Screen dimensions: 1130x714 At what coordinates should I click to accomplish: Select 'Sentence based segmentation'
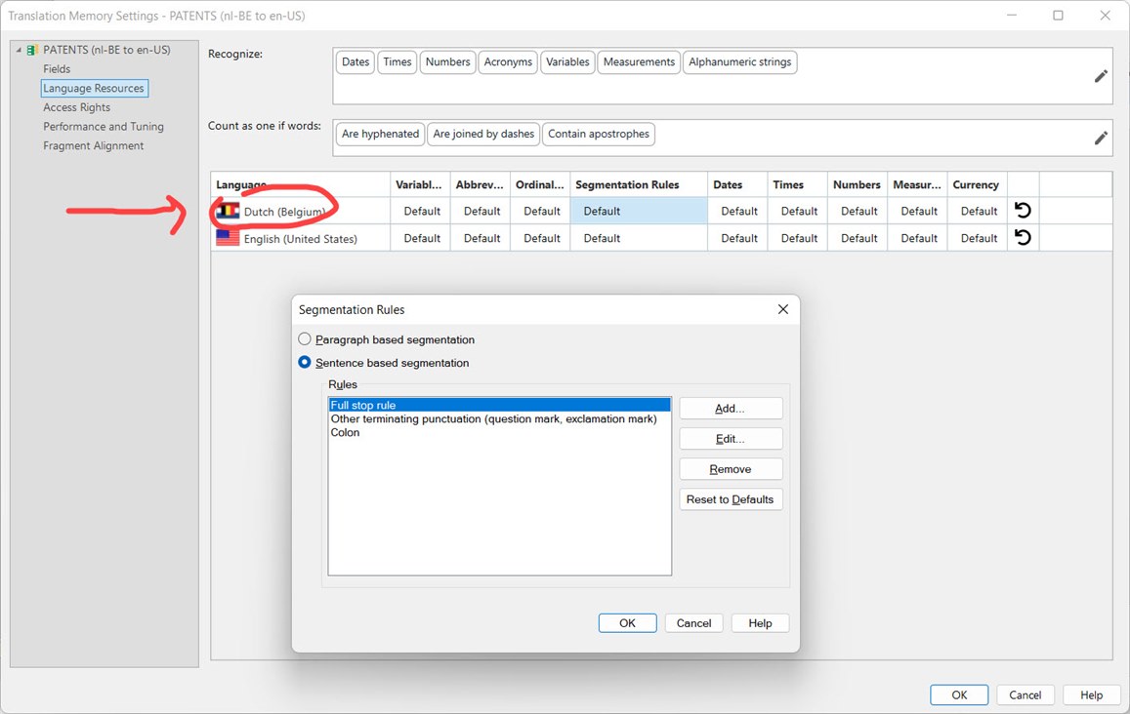305,362
